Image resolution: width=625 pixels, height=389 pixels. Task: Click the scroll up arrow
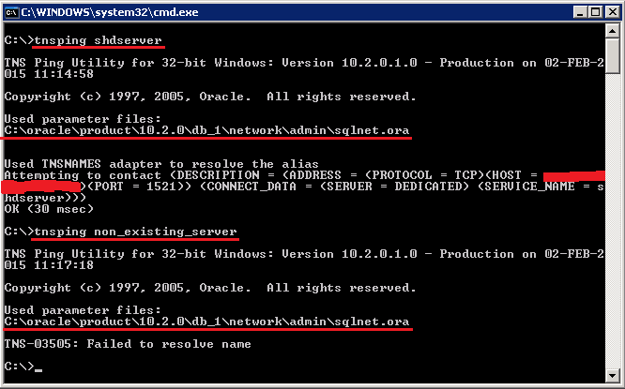coord(612,31)
